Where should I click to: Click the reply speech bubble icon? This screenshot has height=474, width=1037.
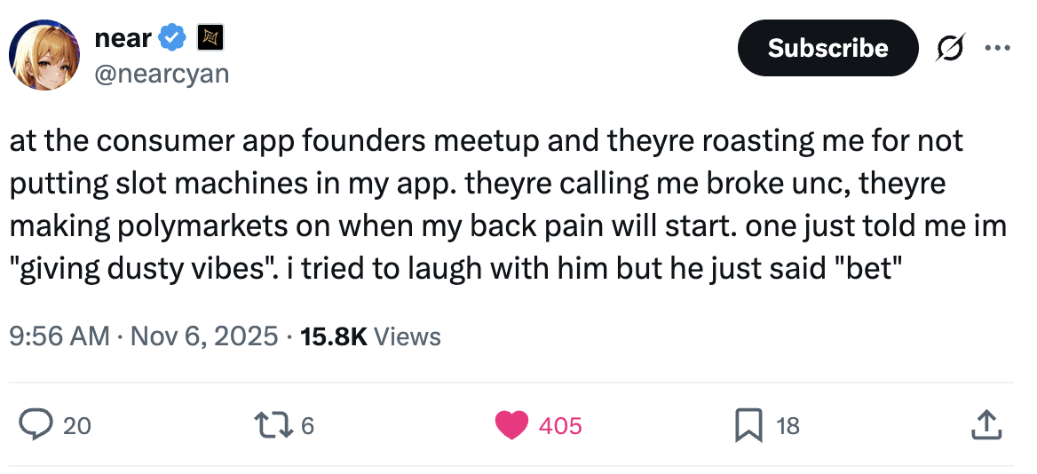click(x=36, y=426)
